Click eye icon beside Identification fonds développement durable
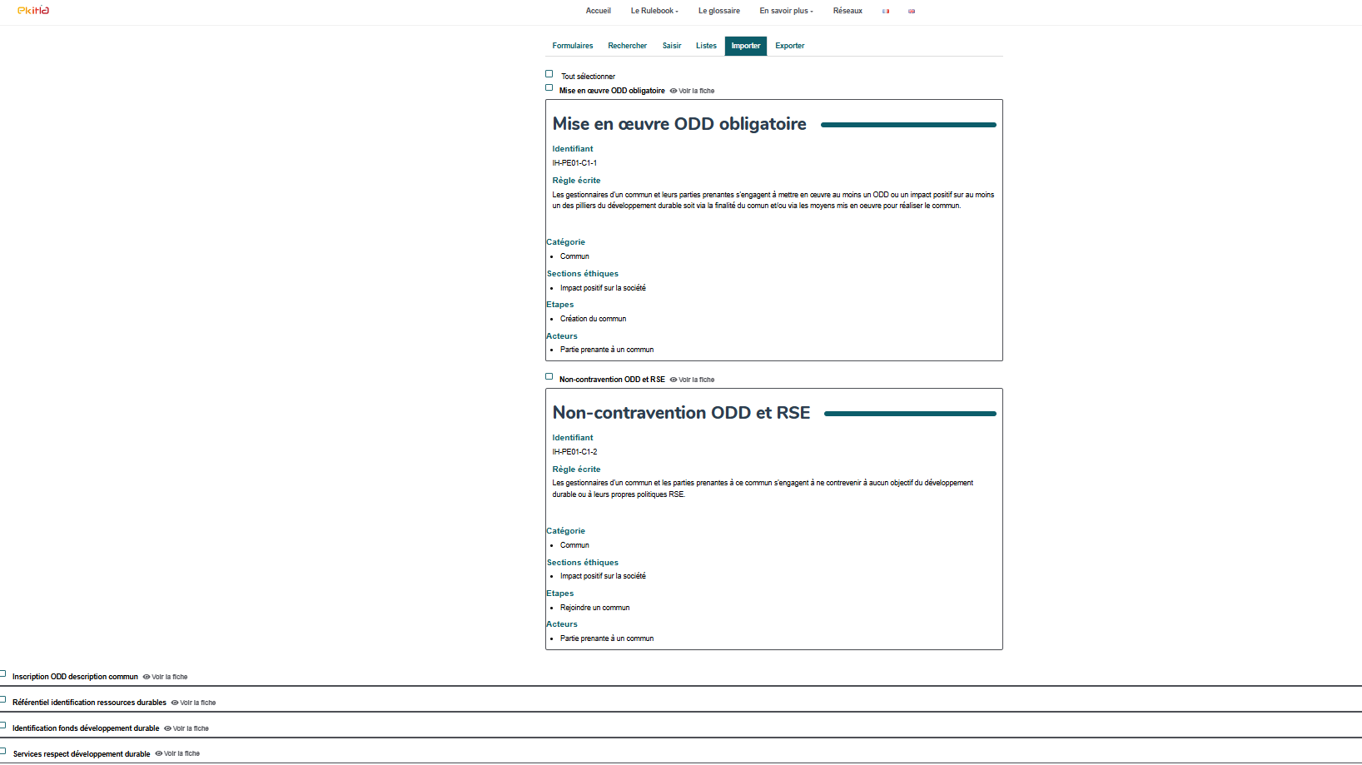1362x765 pixels. (x=167, y=728)
